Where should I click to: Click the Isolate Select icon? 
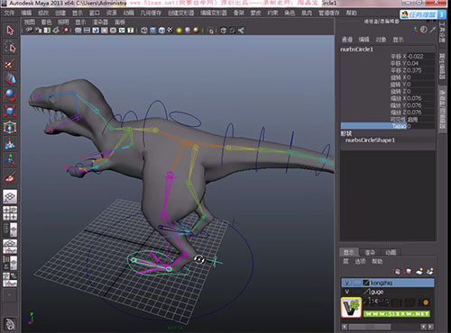point(210,31)
